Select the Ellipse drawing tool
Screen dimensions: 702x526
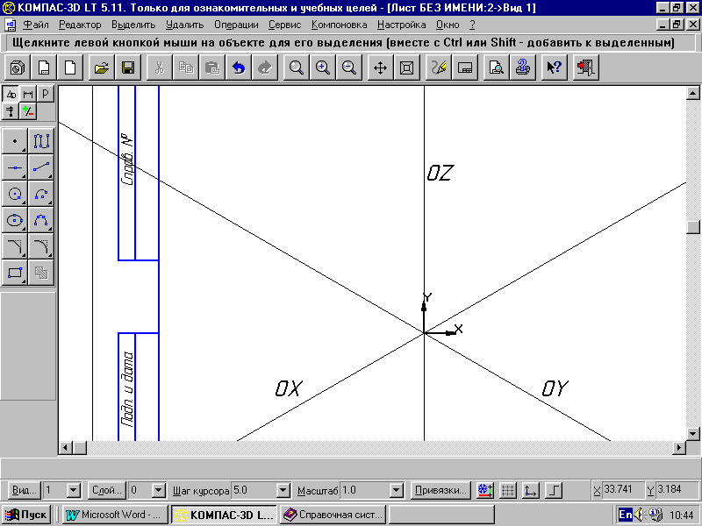[x=15, y=220]
